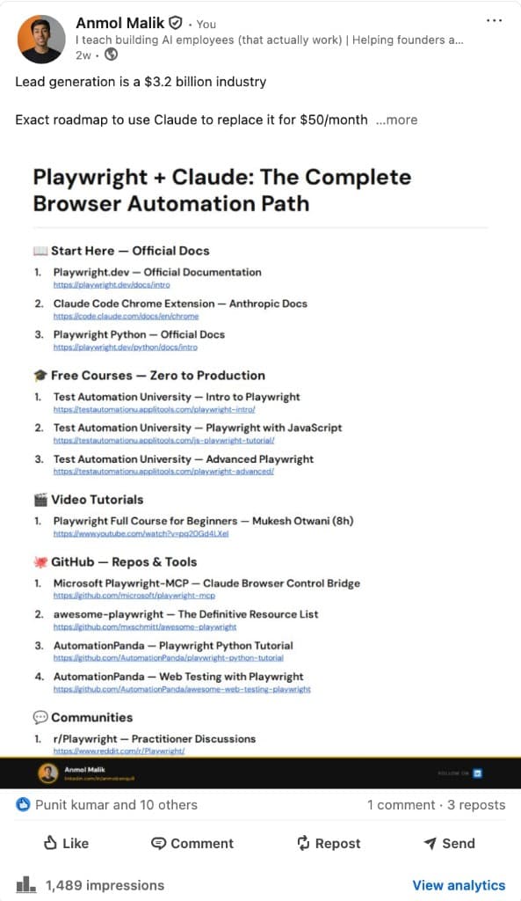Open reactions list icon beside Punit kumar
Screen dimensions: 521x901
click(x=23, y=804)
